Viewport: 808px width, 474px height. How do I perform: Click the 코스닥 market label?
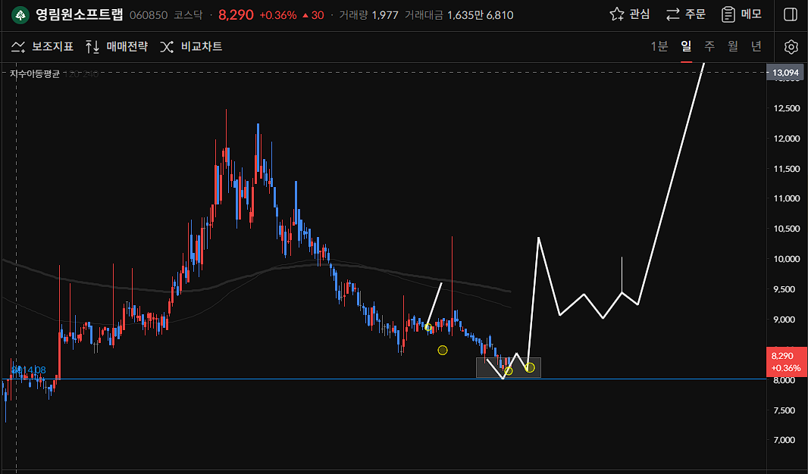pos(189,15)
